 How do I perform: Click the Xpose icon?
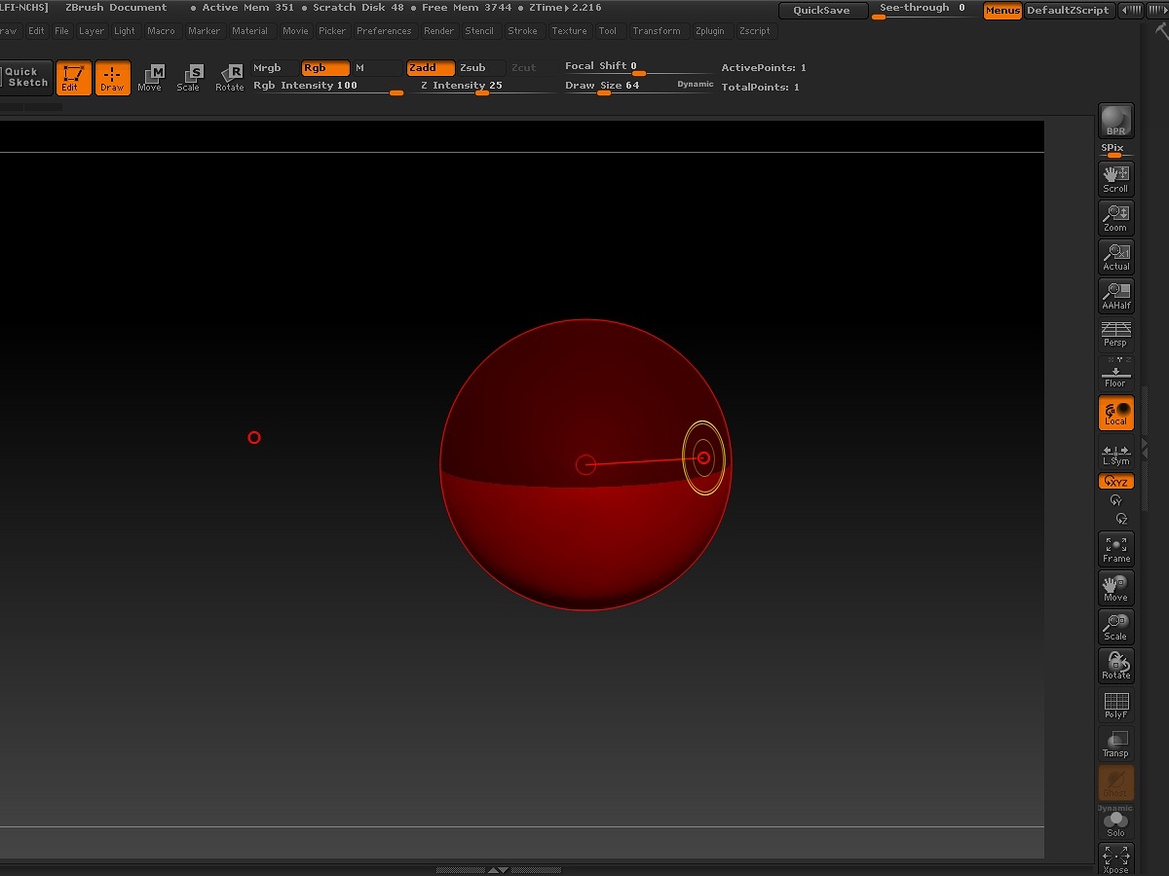click(x=1115, y=859)
